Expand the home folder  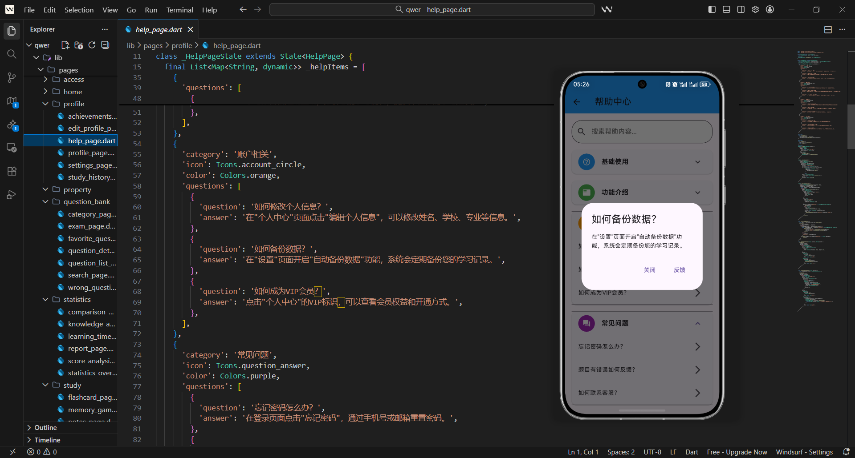tap(45, 91)
